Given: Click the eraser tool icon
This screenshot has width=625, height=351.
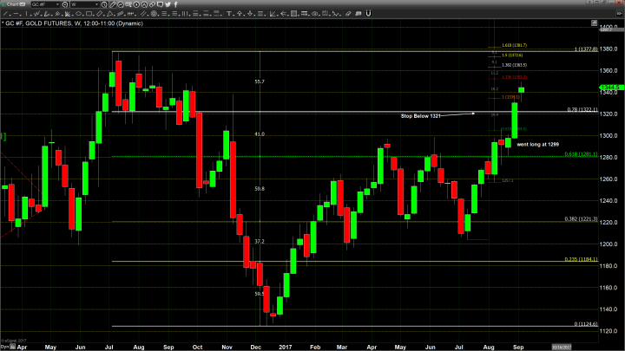Looking at the screenshot, I should [x=349, y=14].
